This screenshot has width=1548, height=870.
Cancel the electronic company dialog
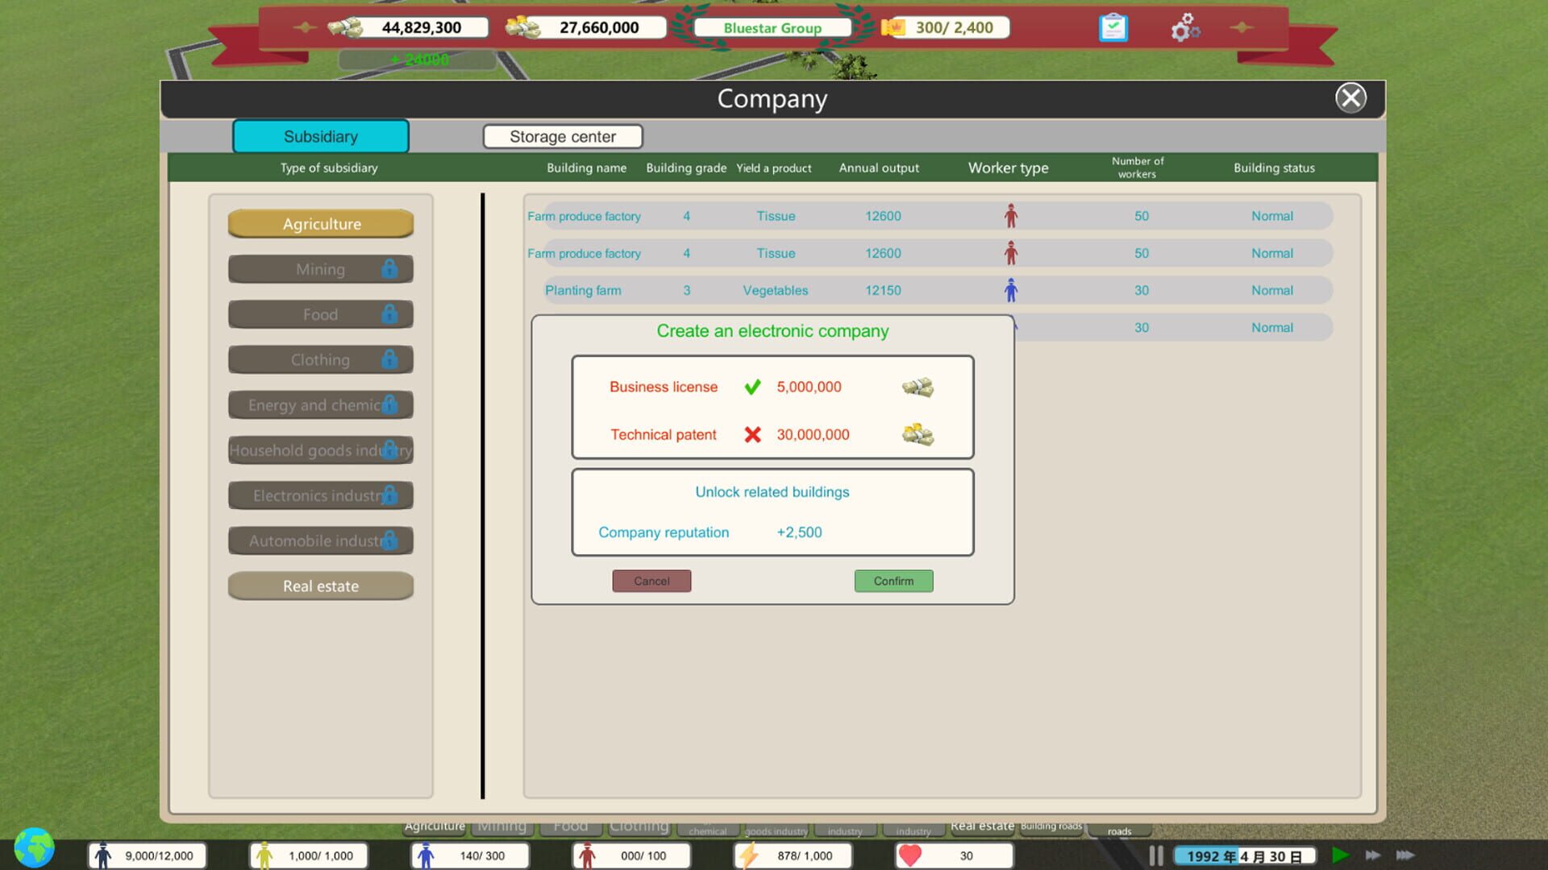click(x=651, y=581)
